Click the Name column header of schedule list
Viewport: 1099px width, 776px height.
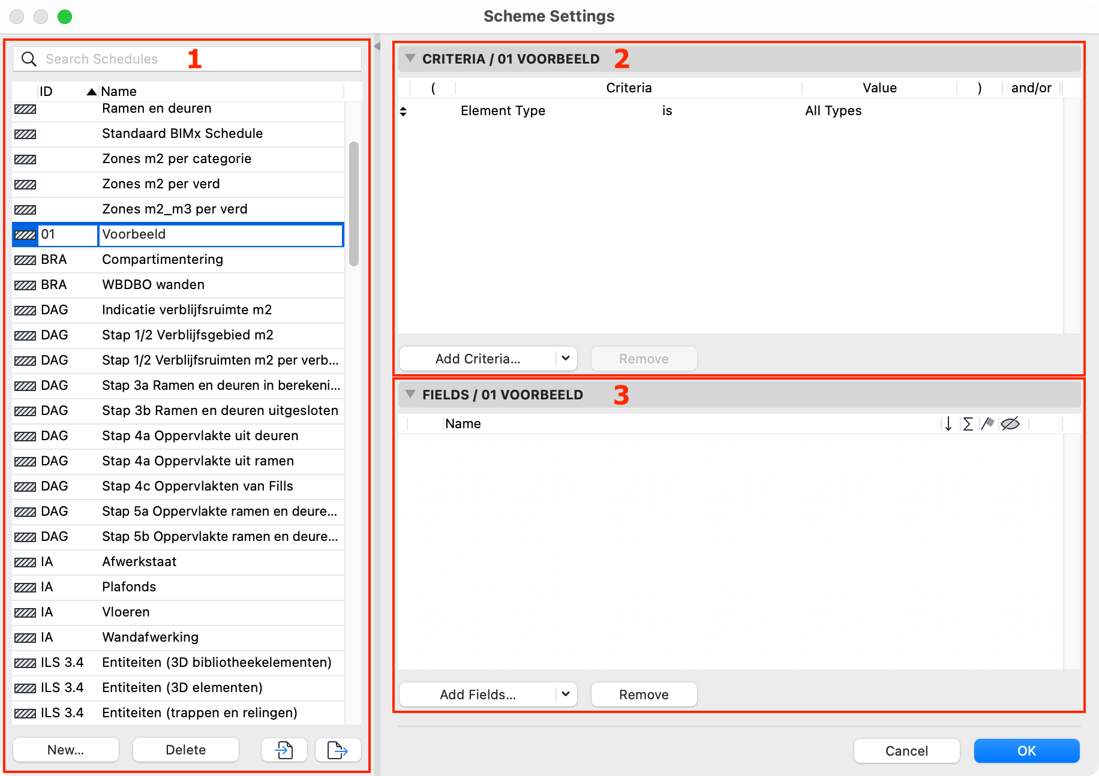pyautogui.click(x=221, y=91)
